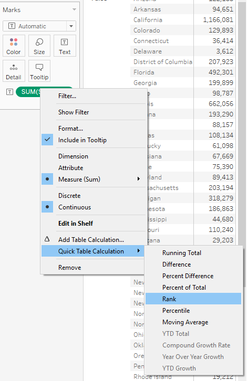
Task: Select Edit in Shelf
Action: (76, 224)
